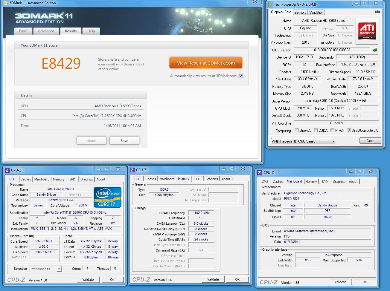Viewport: 390px width, 291px height.
Task: Click the Driver Version field in GPU-Z
Action: [336, 101]
